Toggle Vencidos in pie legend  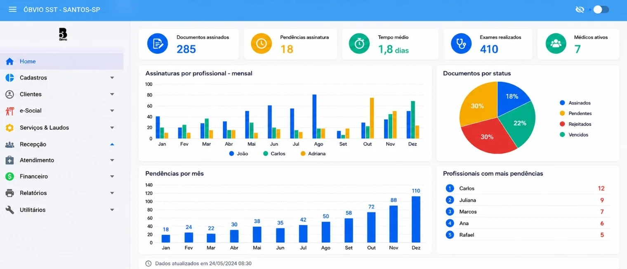pyautogui.click(x=574, y=135)
